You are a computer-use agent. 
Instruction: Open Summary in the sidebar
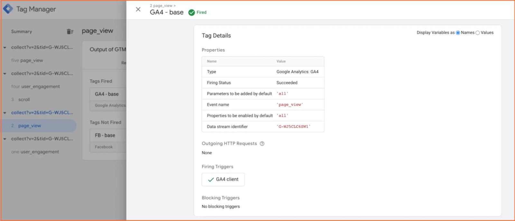(x=22, y=31)
